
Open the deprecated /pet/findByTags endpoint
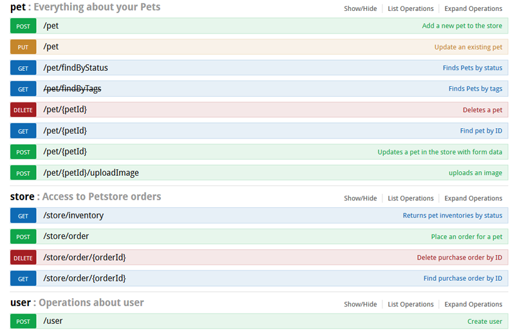click(x=72, y=89)
